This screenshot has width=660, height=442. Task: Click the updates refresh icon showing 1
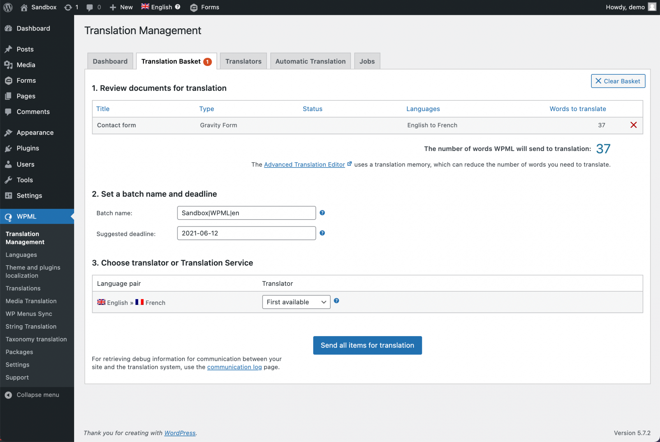(x=68, y=7)
